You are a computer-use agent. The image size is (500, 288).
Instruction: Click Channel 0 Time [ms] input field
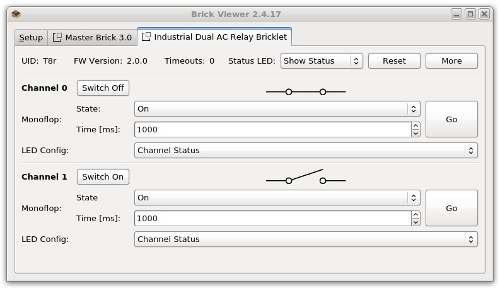click(x=272, y=130)
